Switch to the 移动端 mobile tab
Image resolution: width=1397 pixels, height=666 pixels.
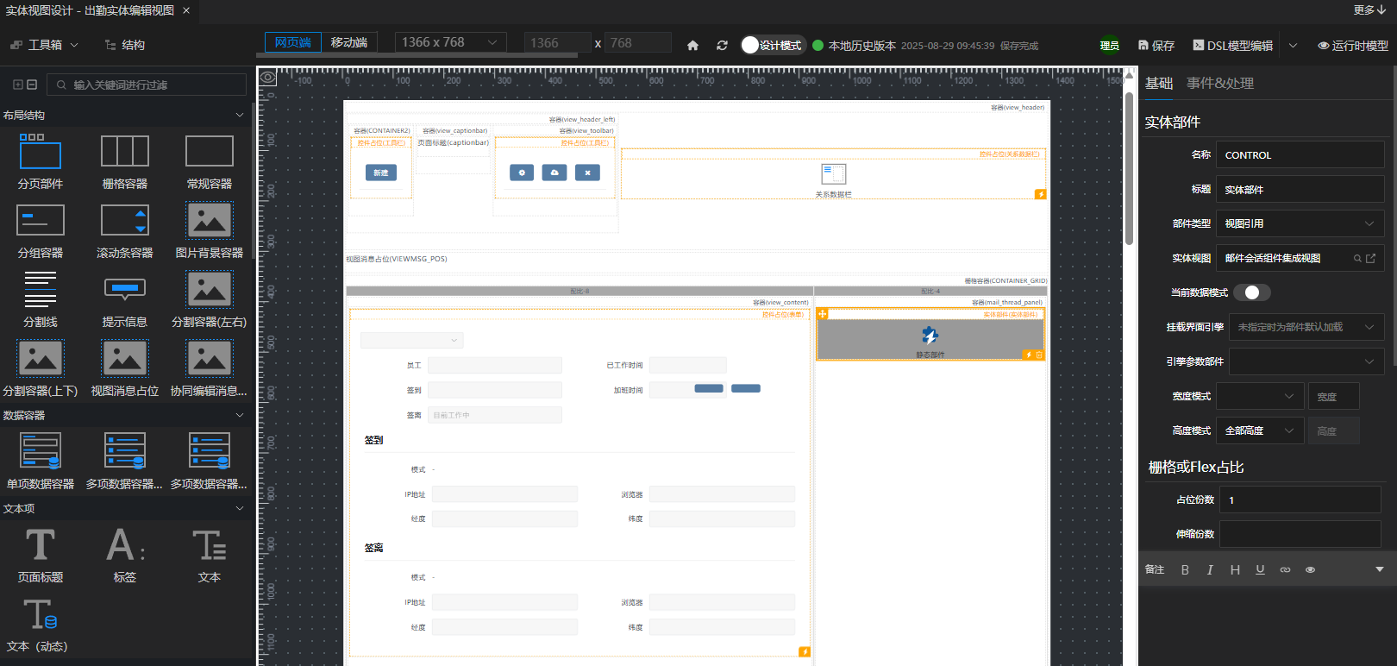click(349, 42)
